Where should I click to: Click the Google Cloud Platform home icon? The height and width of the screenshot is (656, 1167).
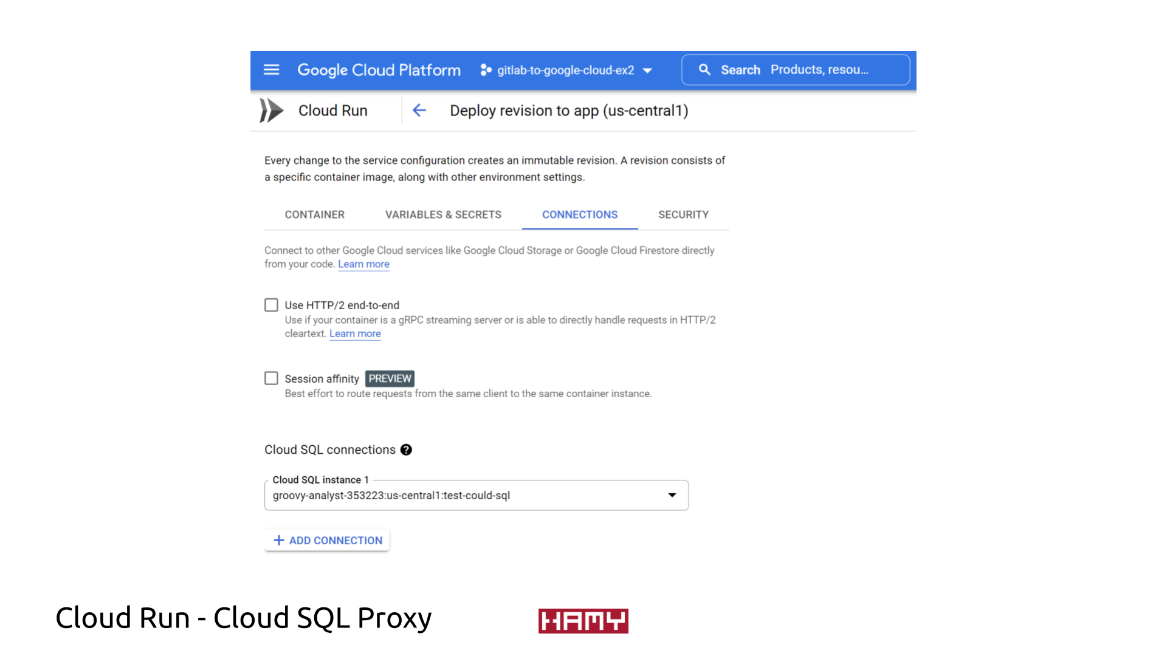coord(378,70)
